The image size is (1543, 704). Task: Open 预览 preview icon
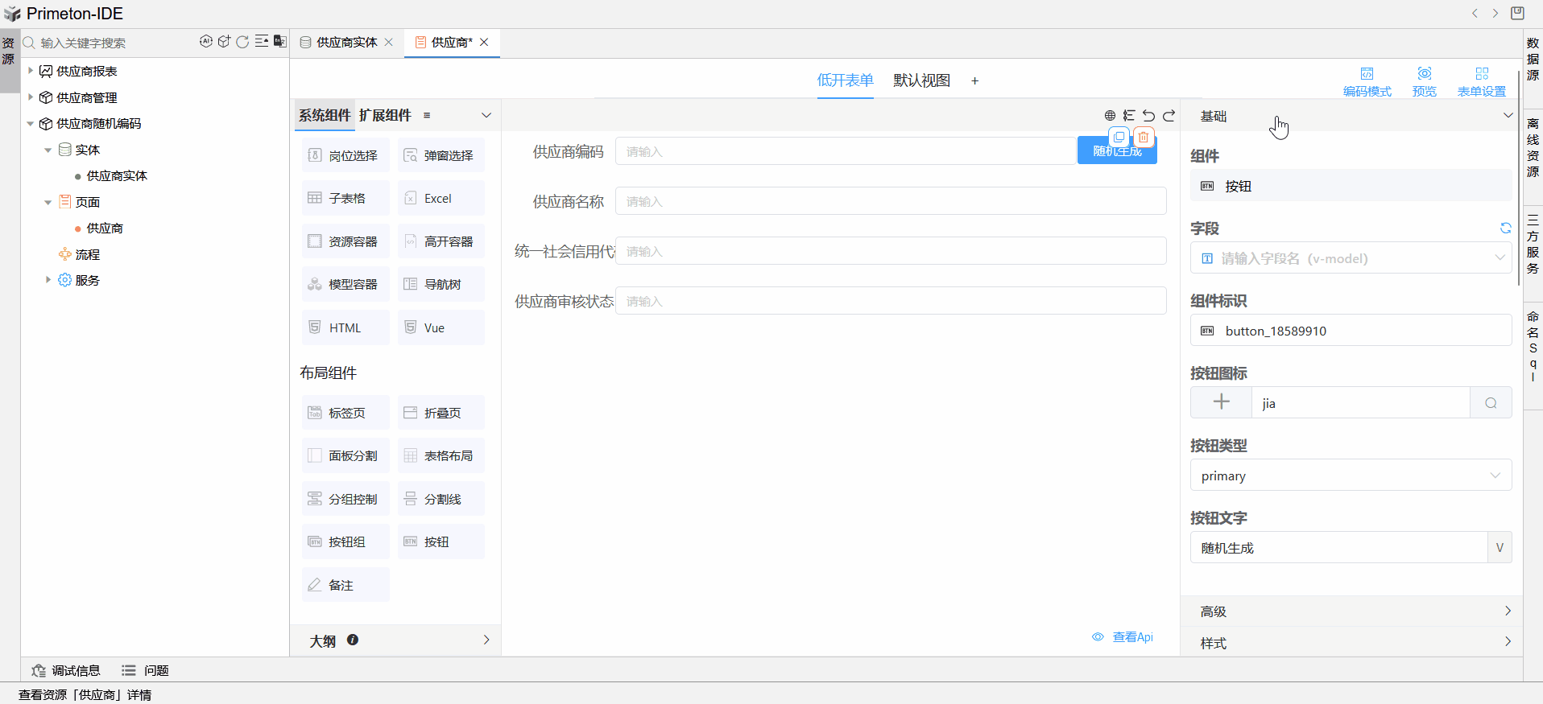(1424, 81)
